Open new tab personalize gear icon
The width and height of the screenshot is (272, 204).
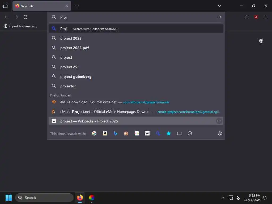click(261, 41)
